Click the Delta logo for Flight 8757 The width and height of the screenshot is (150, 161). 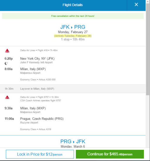(x=7, y=97)
